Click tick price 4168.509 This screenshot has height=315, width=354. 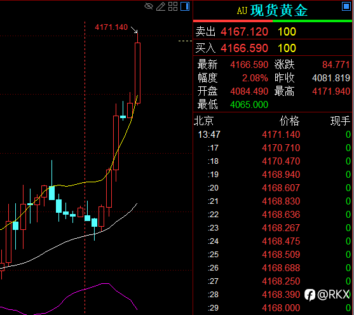click(281, 255)
